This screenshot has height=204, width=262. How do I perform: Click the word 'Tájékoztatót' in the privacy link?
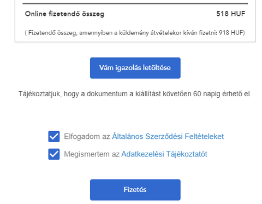(x=187, y=154)
